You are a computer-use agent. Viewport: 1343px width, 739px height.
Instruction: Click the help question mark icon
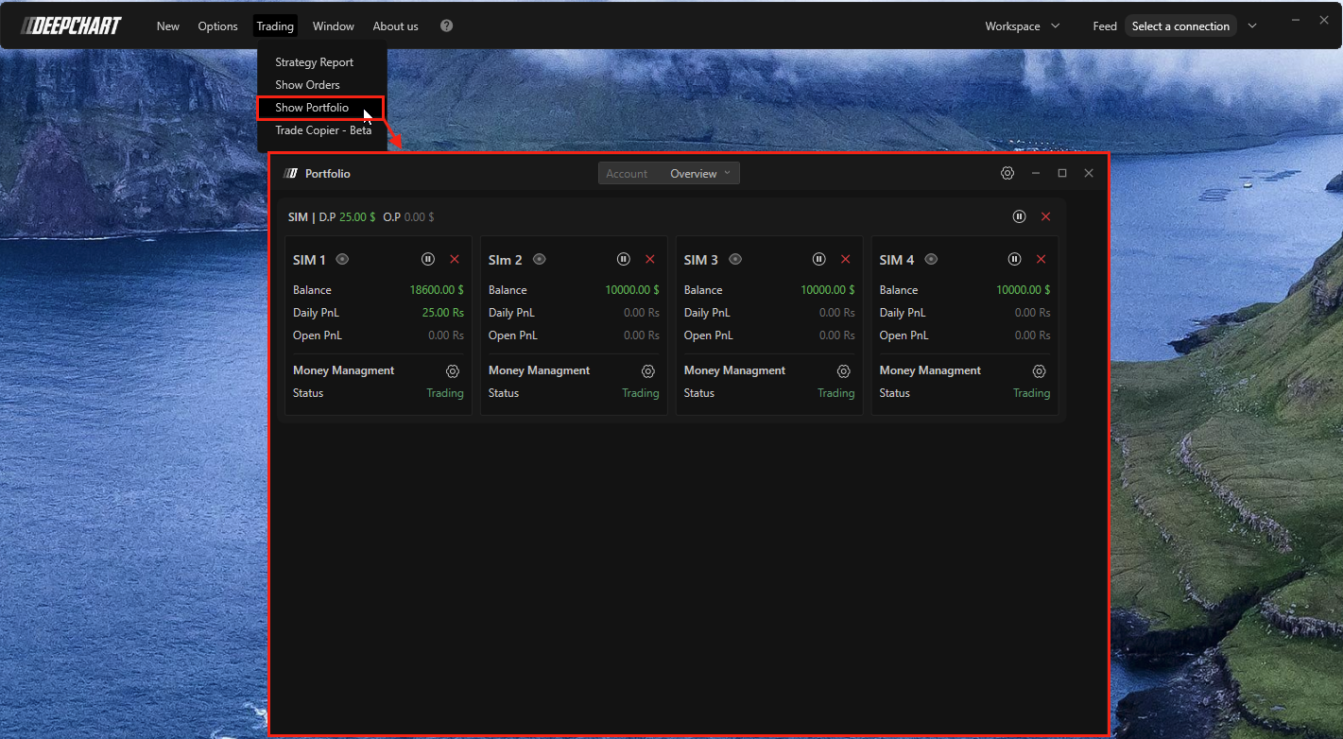tap(447, 26)
